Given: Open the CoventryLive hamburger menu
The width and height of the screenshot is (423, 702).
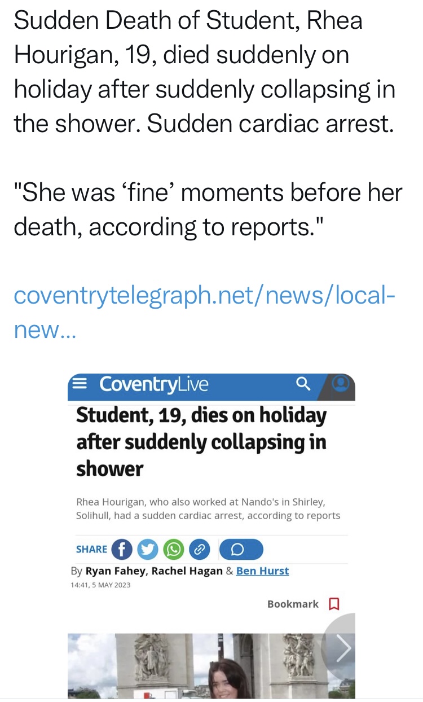Looking at the screenshot, I should (x=81, y=384).
